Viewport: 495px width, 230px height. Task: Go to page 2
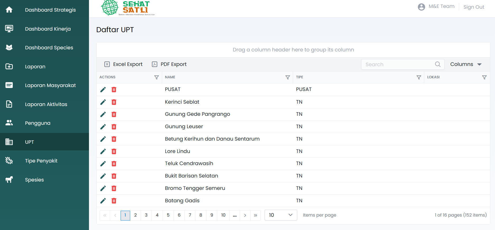pyautogui.click(x=135, y=215)
